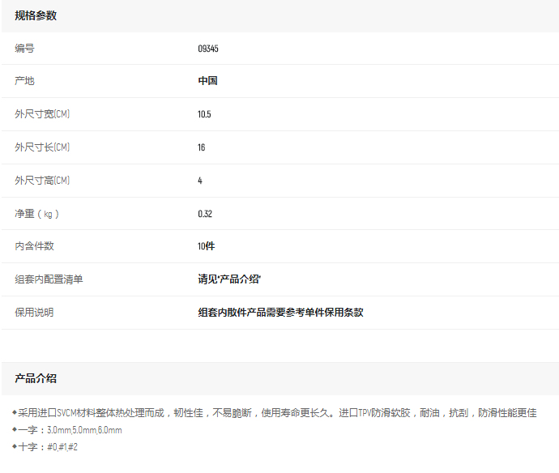The width and height of the screenshot is (559, 473).
Task: Click the 外尺寸宽(CM) label
Action: (x=42, y=114)
